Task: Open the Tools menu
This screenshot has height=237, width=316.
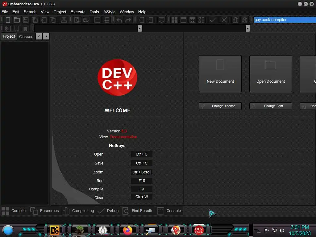Action: (x=94, y=12)
